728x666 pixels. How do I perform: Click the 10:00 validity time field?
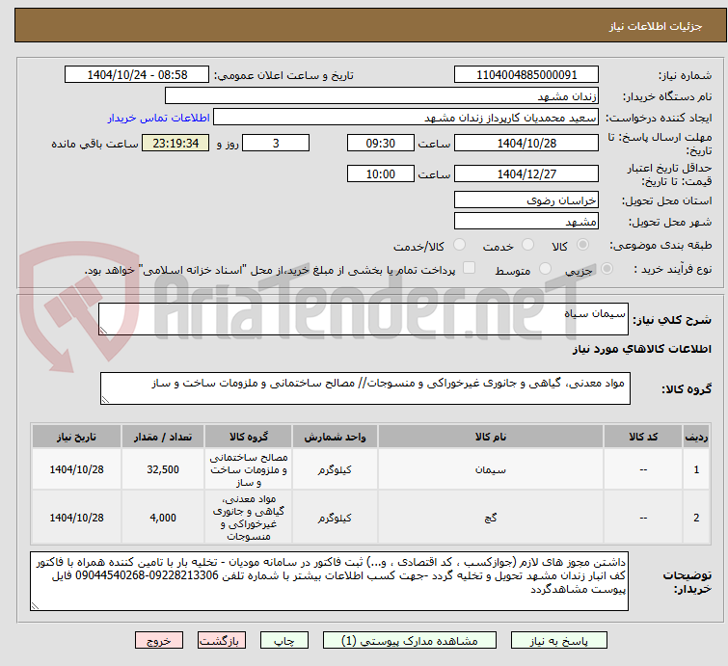380,174
